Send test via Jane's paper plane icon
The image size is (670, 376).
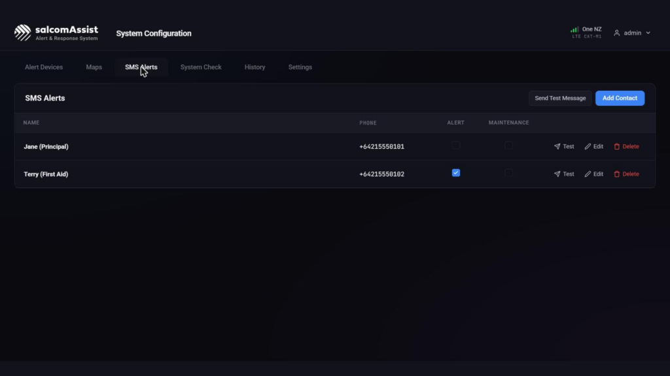click(x=557, y=146)
